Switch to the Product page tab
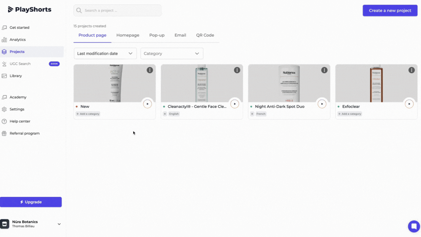The width and height of the screenshot is (421, 237). [92, 35]
